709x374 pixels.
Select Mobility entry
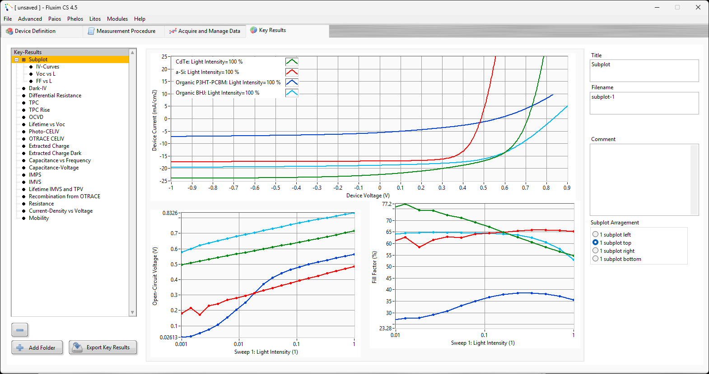coord(39,218)
